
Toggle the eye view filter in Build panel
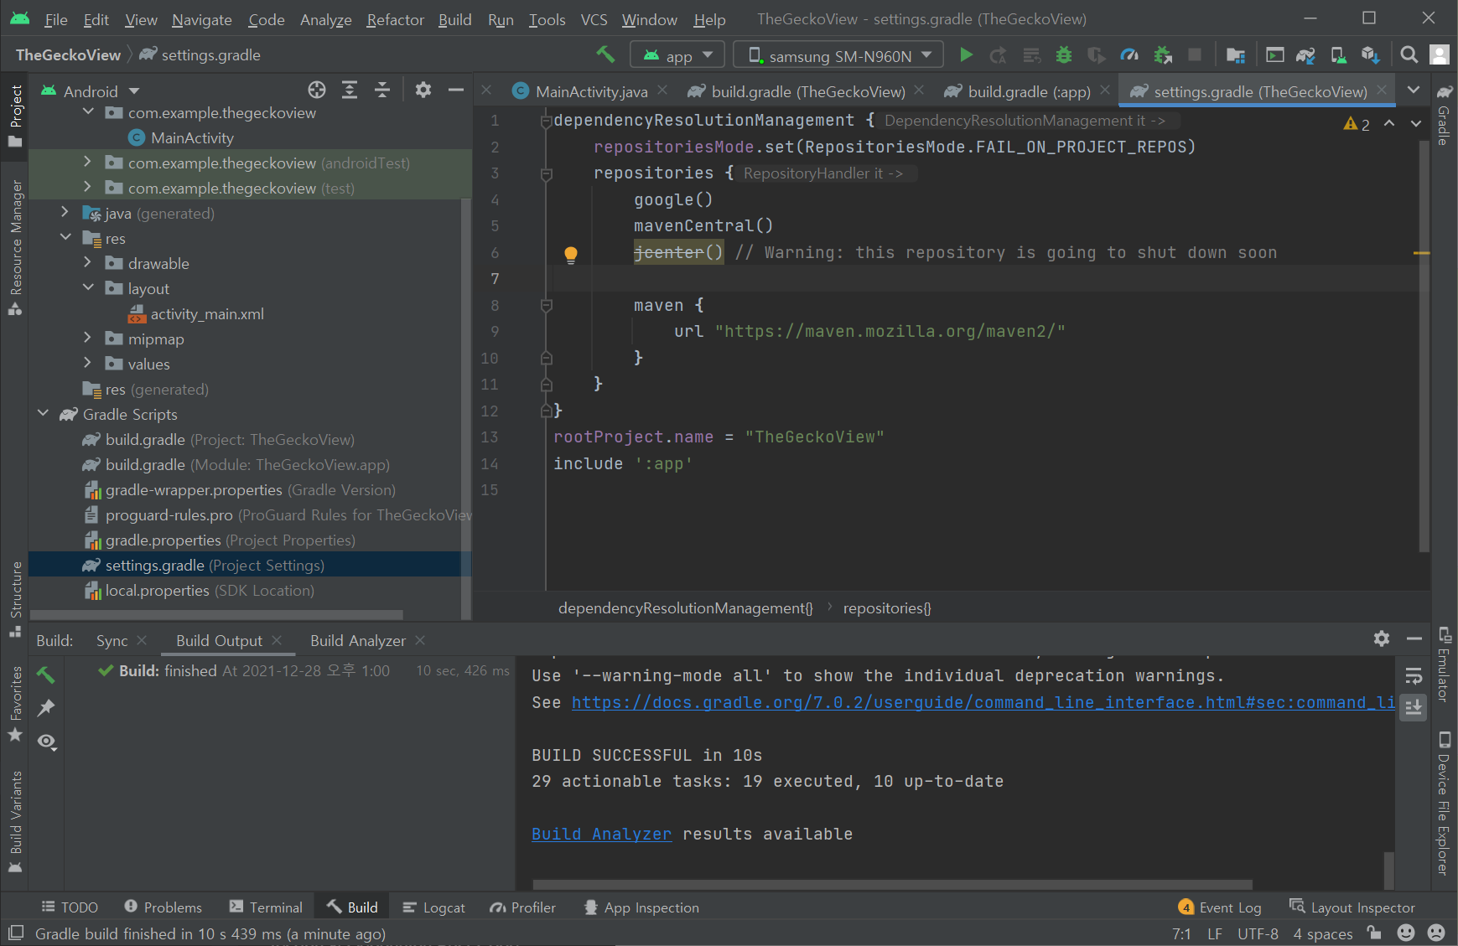click(47, 742)
